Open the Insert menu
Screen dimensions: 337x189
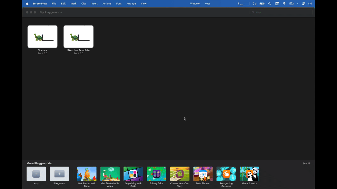point(94,3)
